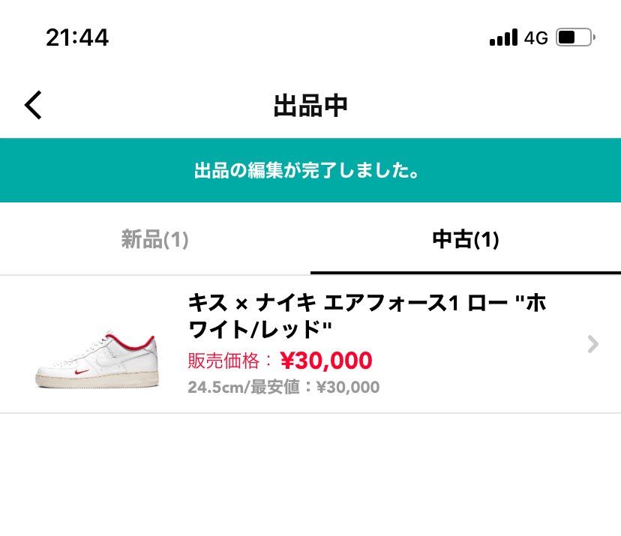
Task: Switch to the 新品(1) tab
Action: point(155,238)
